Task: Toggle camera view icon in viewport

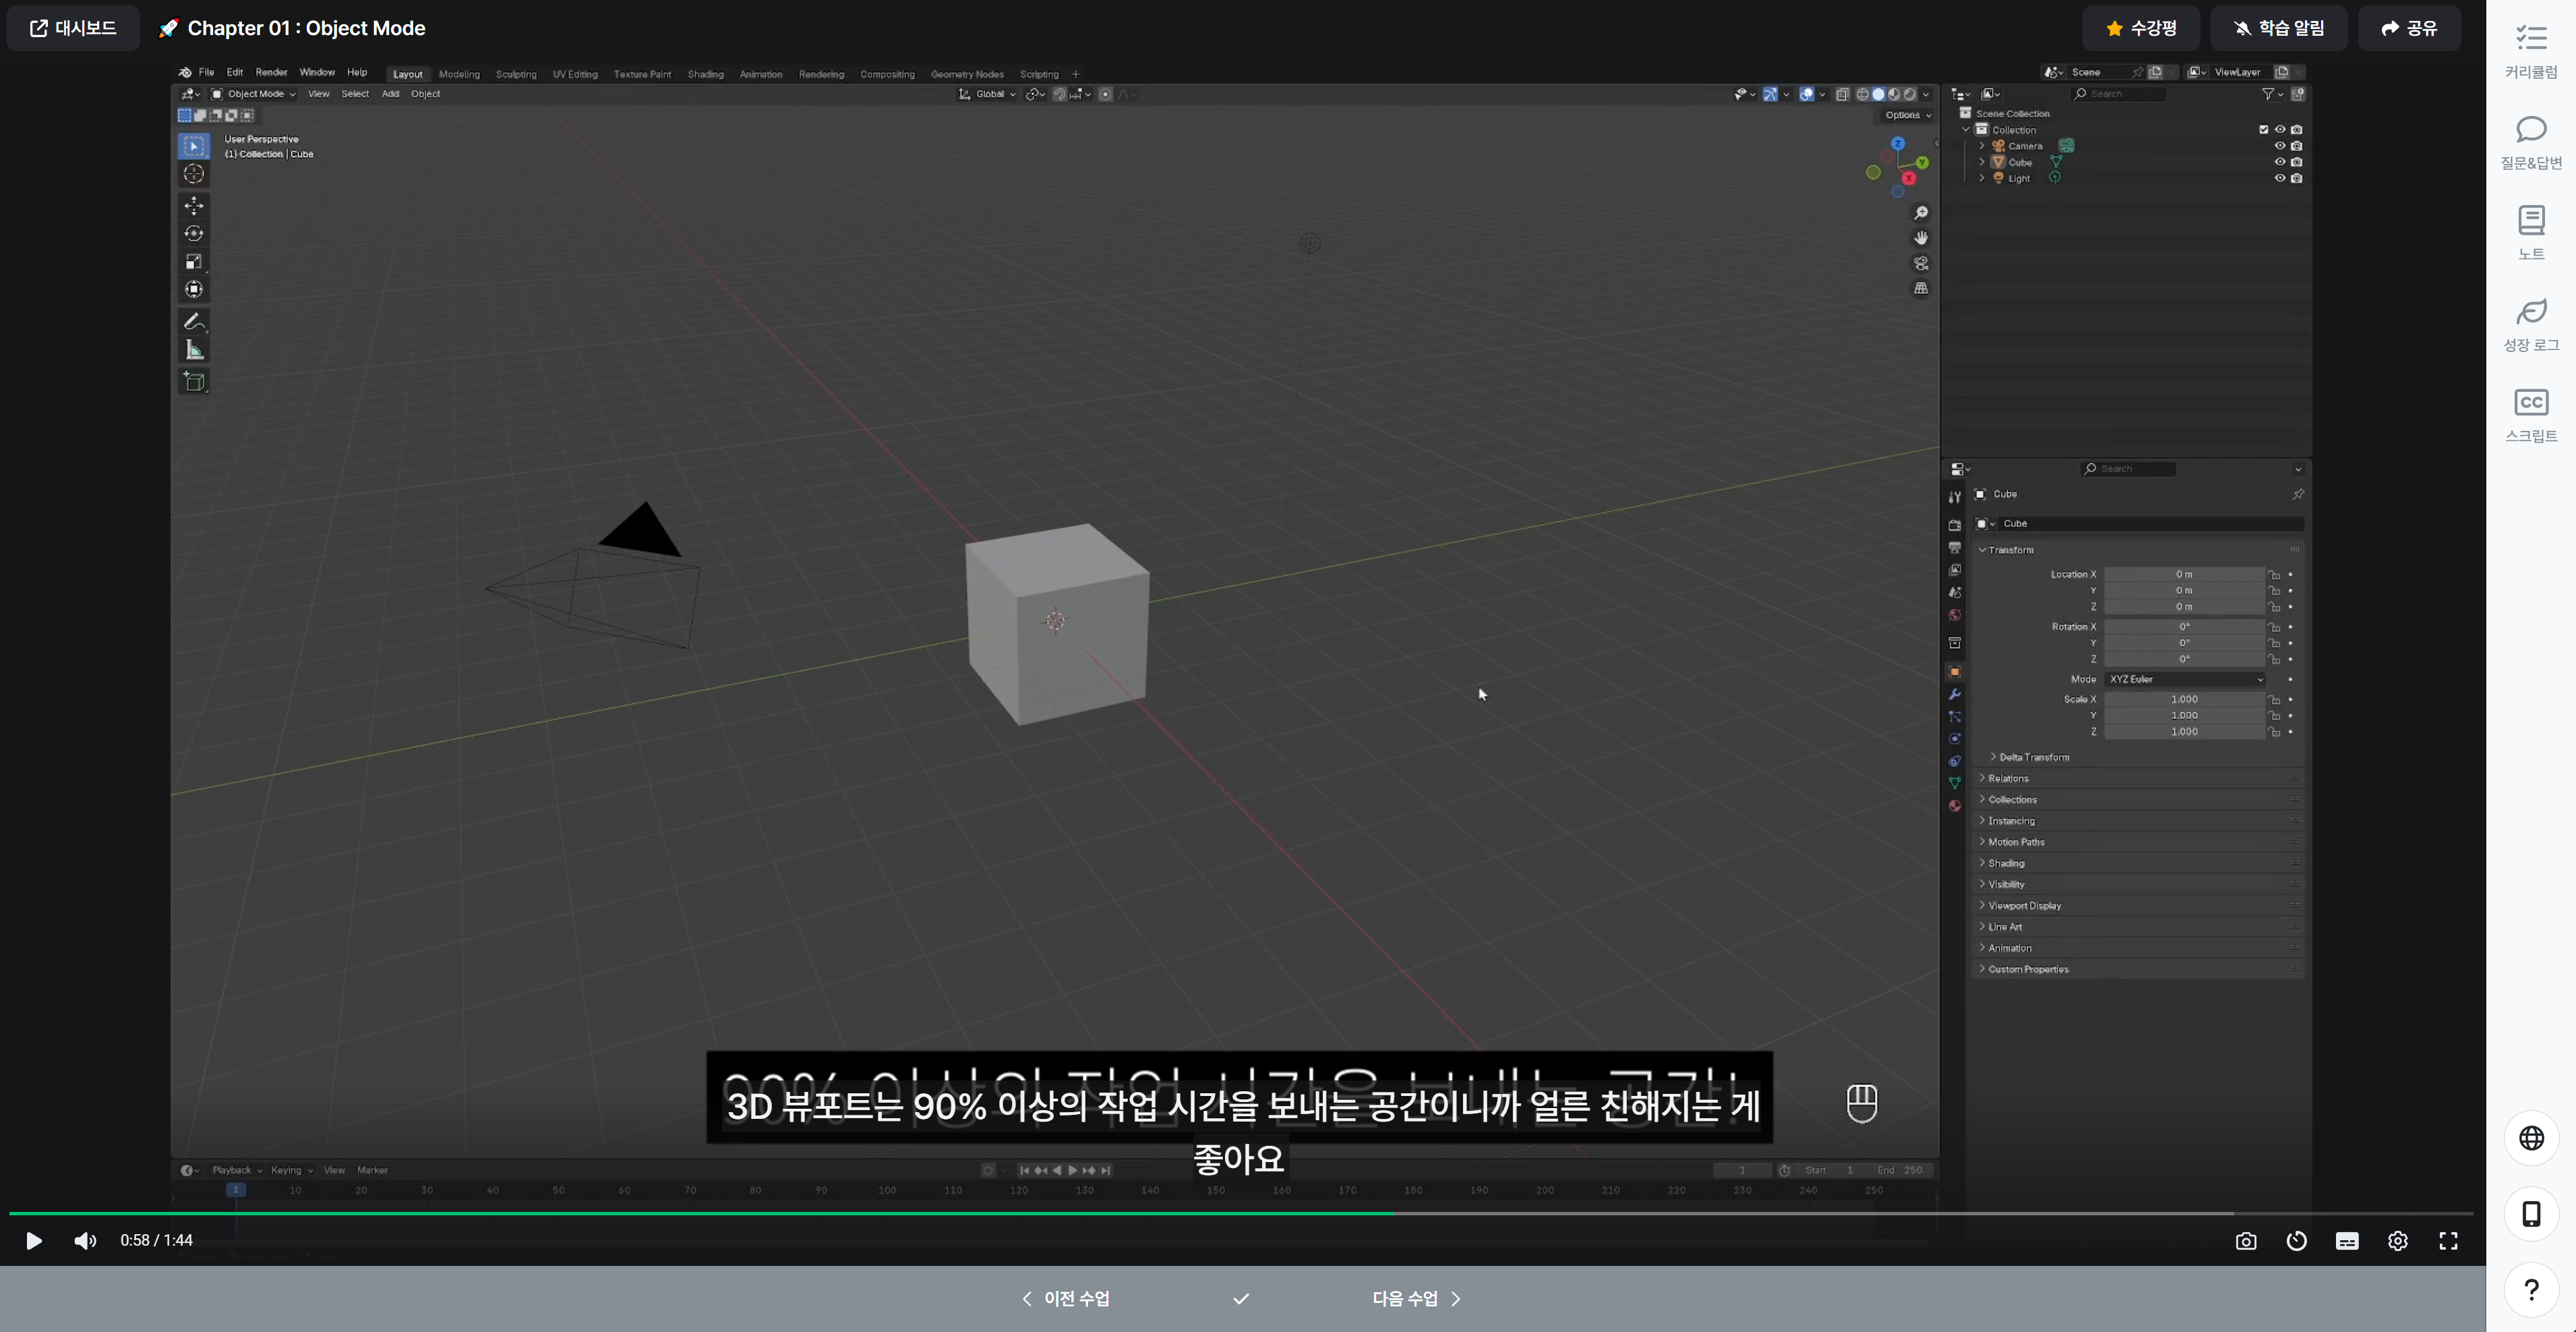Action: tap(1921, 263)
